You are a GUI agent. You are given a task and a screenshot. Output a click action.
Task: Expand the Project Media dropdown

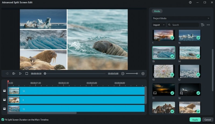pos(181,18)
